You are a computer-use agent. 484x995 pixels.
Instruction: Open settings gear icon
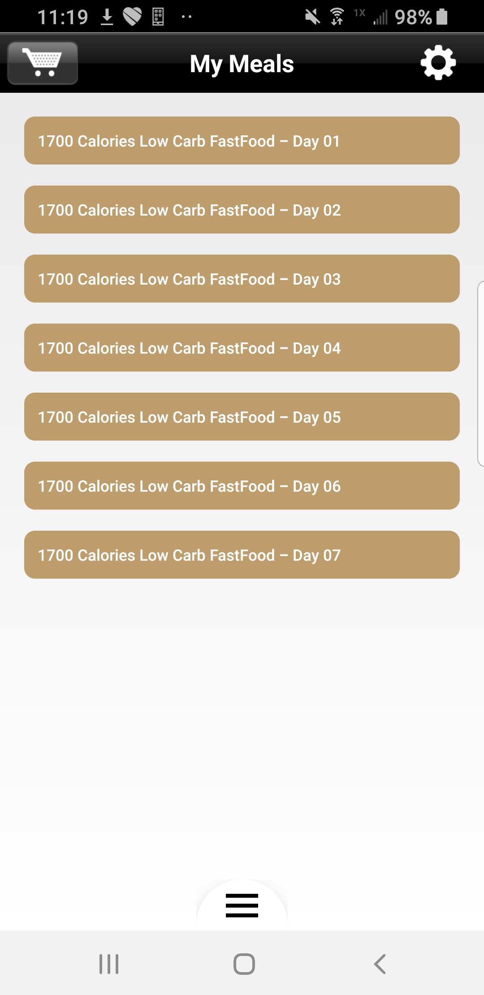pos(438,63)
